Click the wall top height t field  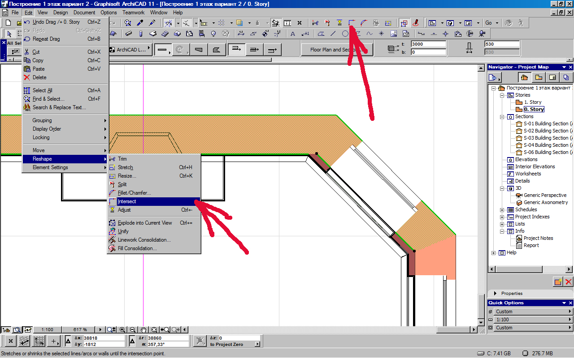tap(428, 44)
